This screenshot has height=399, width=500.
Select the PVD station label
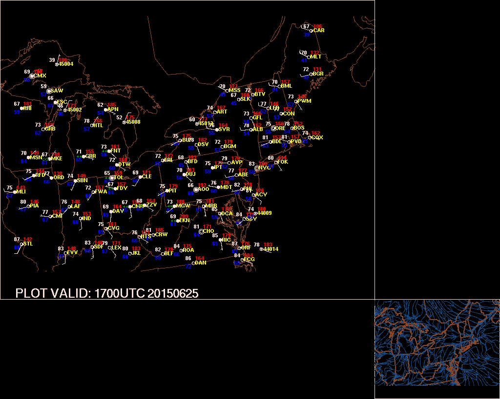tap(296, 141)
